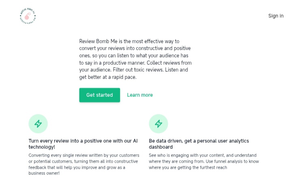Click the word 'technology!' in the AI feature heading
292x188 pixels.
click(42, 147)
